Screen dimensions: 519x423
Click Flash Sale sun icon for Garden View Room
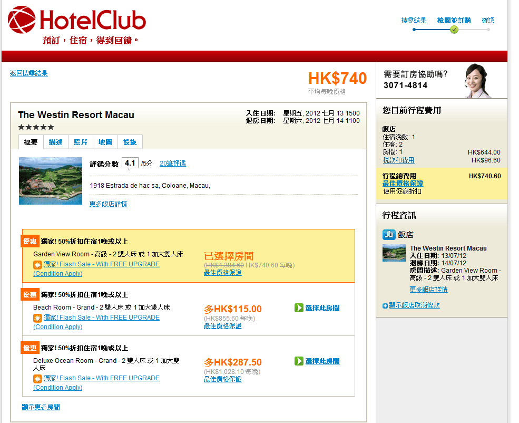click(x=37, y=265)
